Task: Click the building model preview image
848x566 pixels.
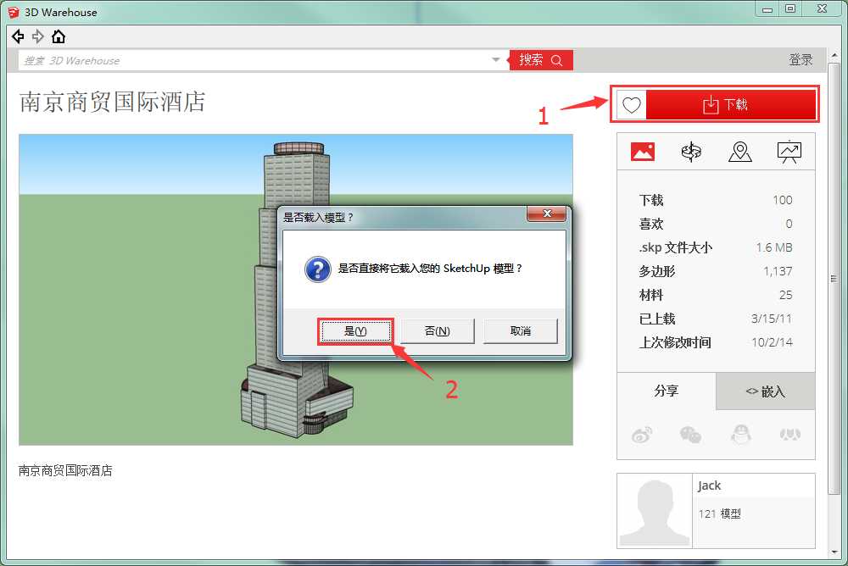Action: point(296,290)
